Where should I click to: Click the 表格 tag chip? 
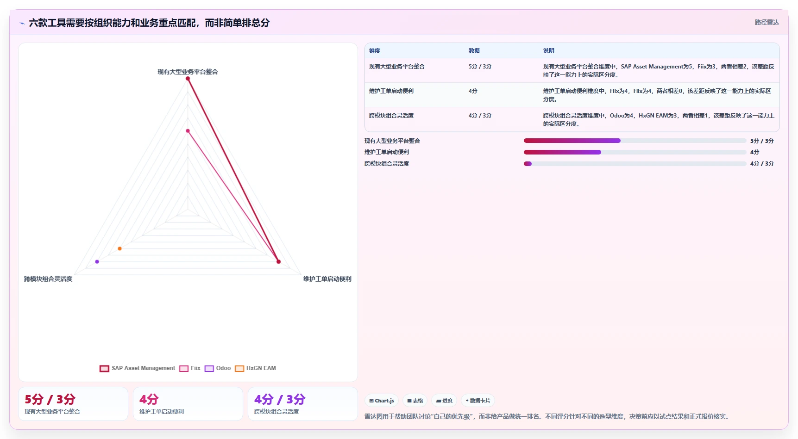[x=415, y=401]
